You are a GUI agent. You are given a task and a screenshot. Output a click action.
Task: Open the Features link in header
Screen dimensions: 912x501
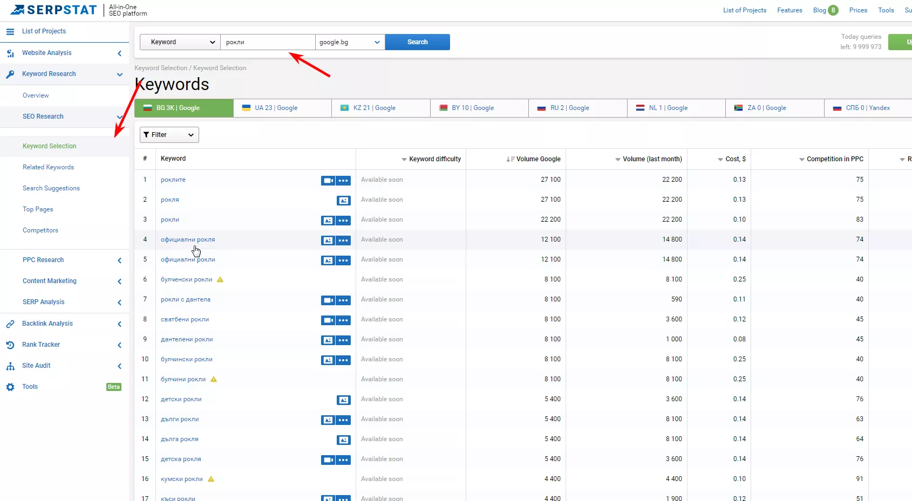point(790,10)
